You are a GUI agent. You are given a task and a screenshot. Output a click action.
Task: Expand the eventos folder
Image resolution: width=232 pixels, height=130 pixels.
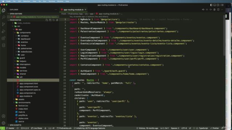click(x=24, y=42)
